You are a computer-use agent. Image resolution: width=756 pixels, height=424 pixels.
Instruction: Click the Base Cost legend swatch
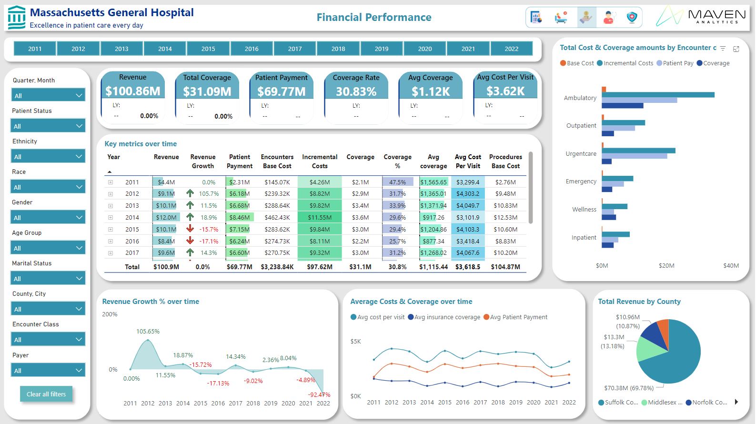point(563,63)
